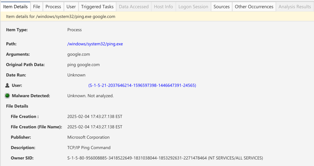Screen dimensions: 314x166
Task: Select the Process tab
Action: click(x=53, y=7)
